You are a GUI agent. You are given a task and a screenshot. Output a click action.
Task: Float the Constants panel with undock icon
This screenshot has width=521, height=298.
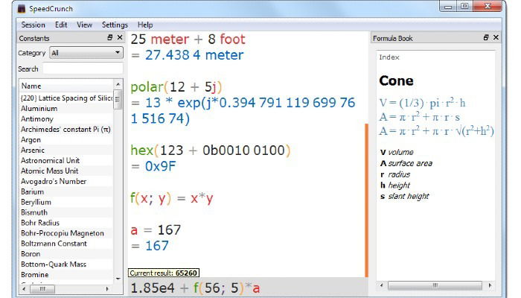(x=110, y=37)
